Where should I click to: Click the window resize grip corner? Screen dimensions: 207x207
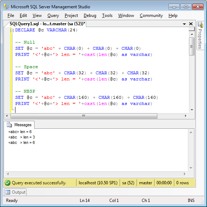coord(202,202)
